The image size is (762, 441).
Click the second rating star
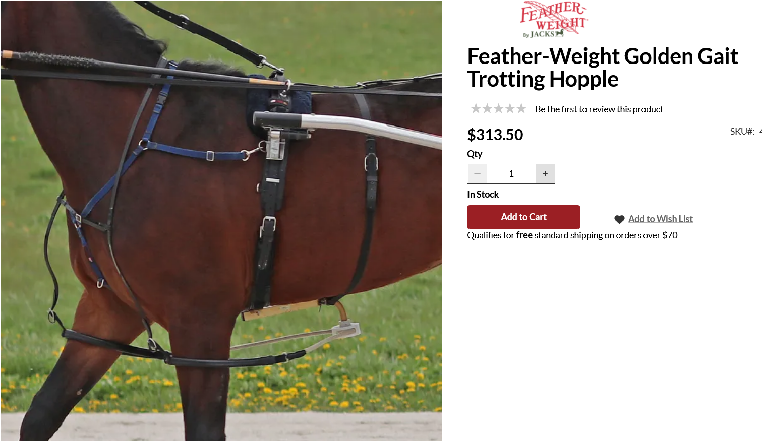coord(487,108)
